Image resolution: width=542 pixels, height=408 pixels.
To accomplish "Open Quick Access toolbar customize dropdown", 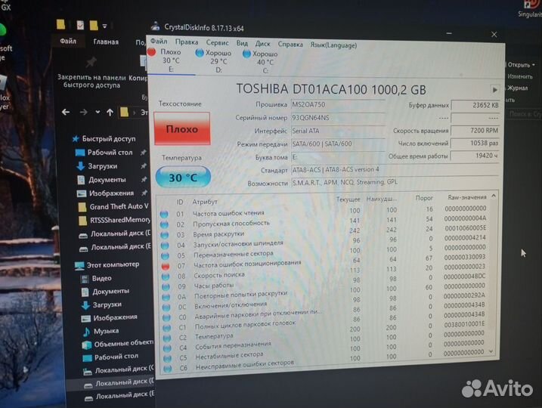I will (x=105, y=26).
